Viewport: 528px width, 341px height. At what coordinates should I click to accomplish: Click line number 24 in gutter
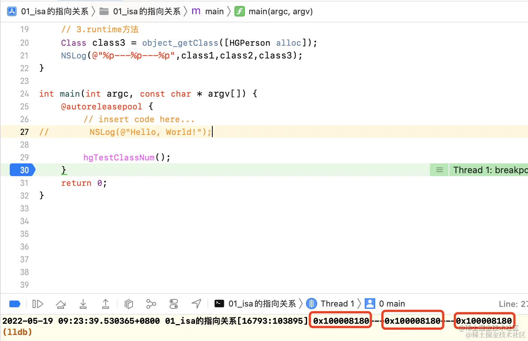[x=24, y=94]
